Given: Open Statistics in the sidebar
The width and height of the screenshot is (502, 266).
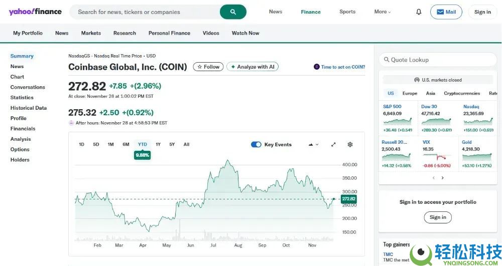Looking at the screenshot, I should 22,97.
